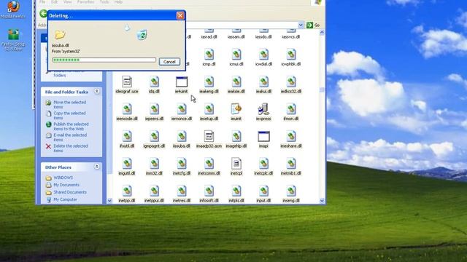Select the inetcomm.dll file icon
Image resolution: width=467 pixels, height=262 pixels.
click(x=209, y=163)
